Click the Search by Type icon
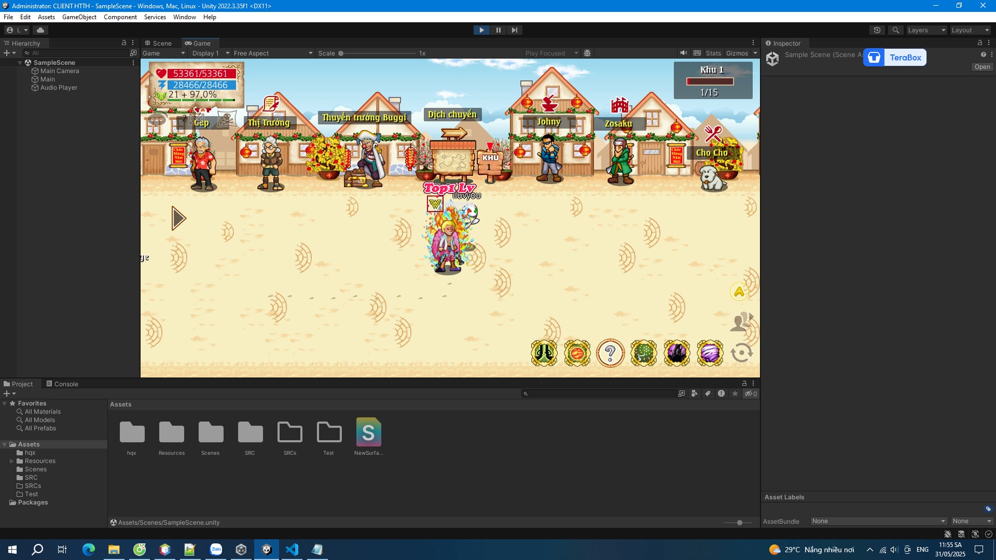The width and height of the screenshot is (996, 560). point(695,394)
